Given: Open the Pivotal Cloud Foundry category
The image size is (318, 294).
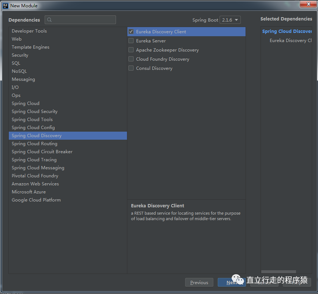Looking at the screenshot, I should 68,176.
